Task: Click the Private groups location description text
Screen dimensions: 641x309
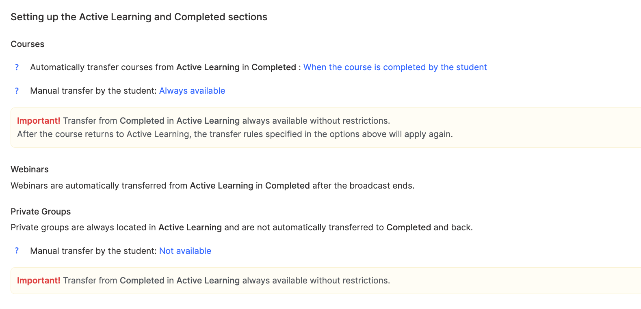Action: (x=242, y=227)
